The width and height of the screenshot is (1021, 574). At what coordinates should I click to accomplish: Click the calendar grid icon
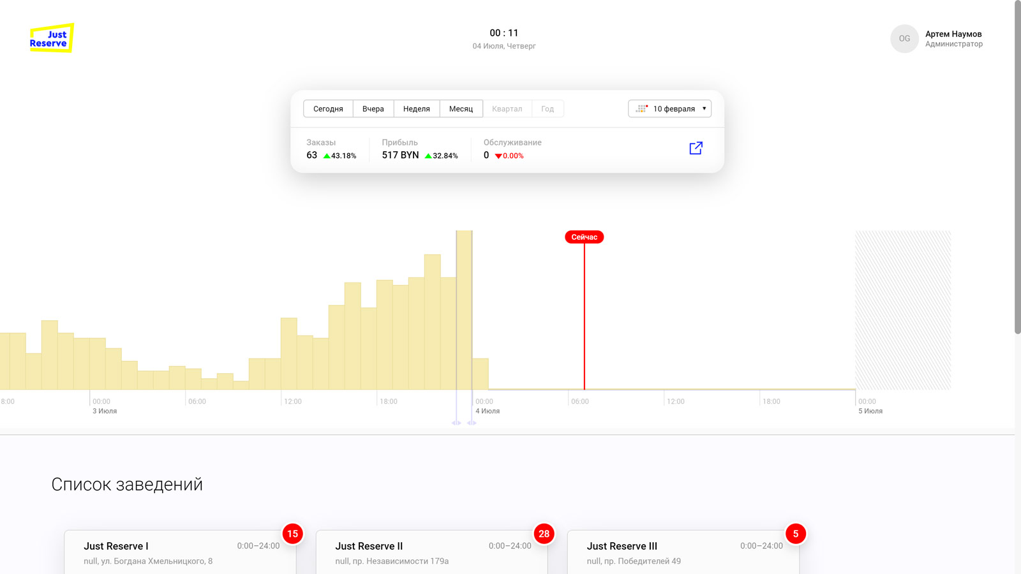point(642,109)
